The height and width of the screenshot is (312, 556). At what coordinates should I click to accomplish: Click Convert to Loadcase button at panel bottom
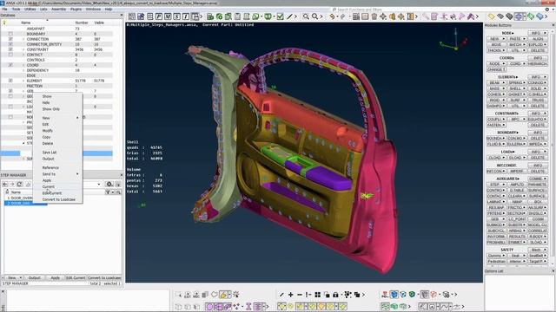pyautogui.click(x=104, y=277)
